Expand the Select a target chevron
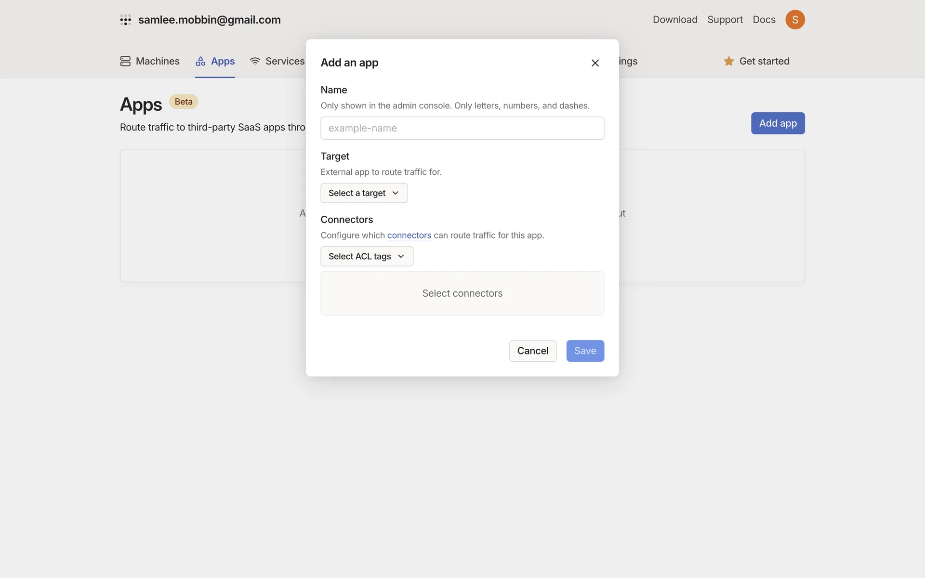 [396, 193]
